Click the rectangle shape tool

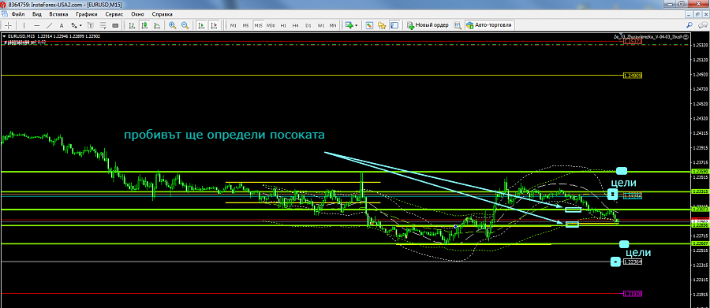[x=115, y=25]
